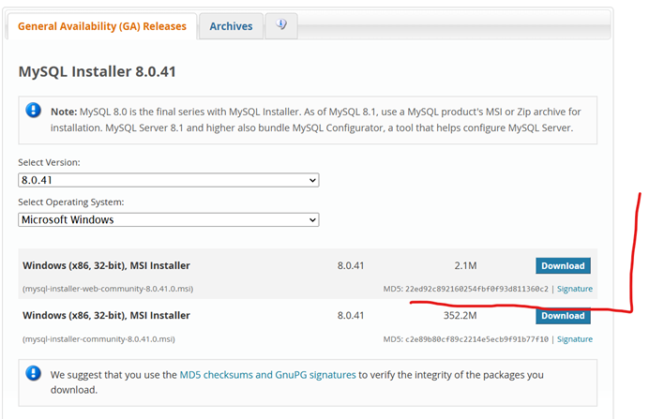Click MSI Installer title in the 352.2M row
649x419 pixels.
(106, 316)
